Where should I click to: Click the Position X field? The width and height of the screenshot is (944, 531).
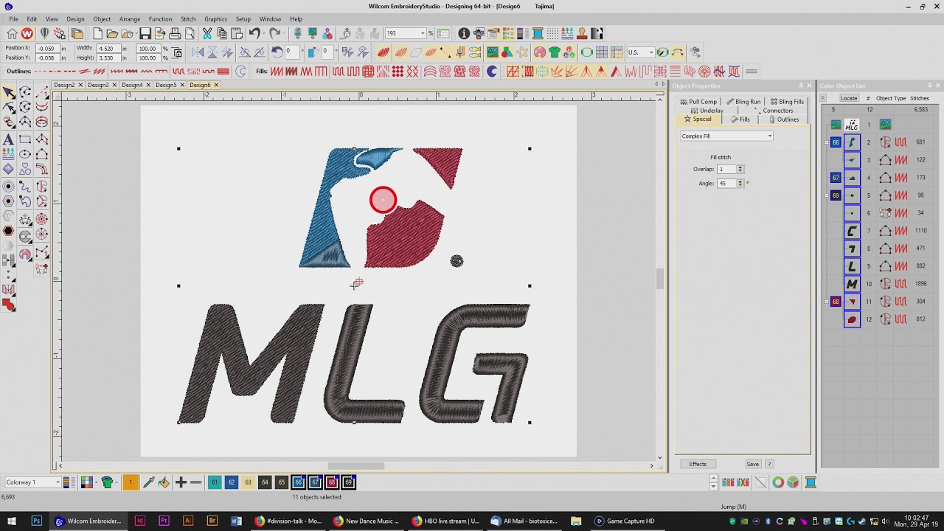point(47,49)
